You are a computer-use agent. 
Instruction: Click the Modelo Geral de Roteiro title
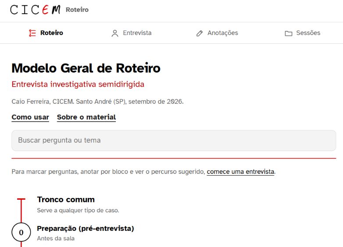pyautogui.click(x=86, y=68)
